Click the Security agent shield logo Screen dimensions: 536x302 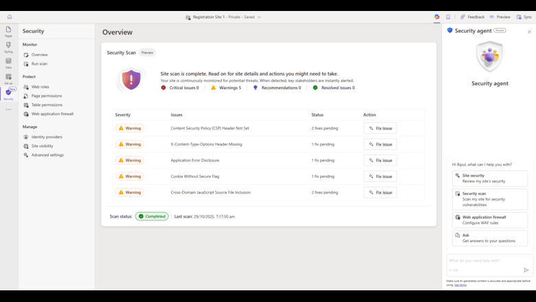coord(490,56)
